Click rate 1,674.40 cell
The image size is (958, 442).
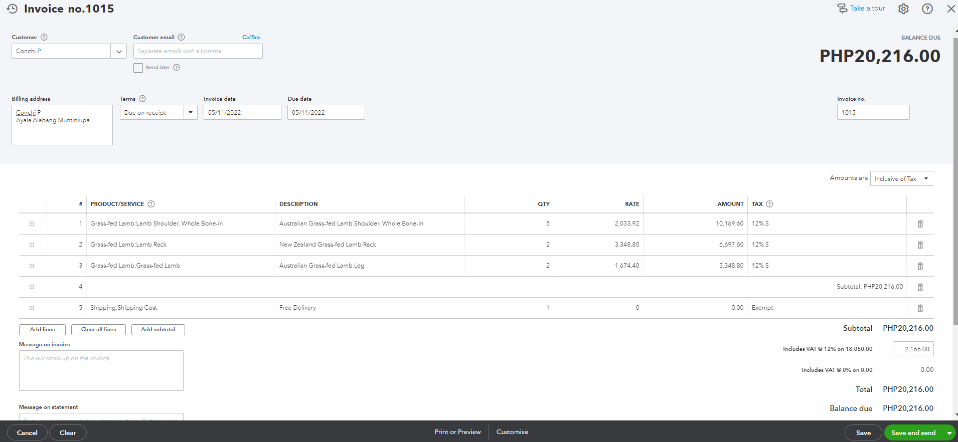[598, 266]
